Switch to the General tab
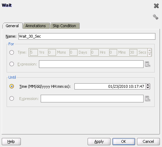This screenshot has height=147, width=162. (12, 26)
